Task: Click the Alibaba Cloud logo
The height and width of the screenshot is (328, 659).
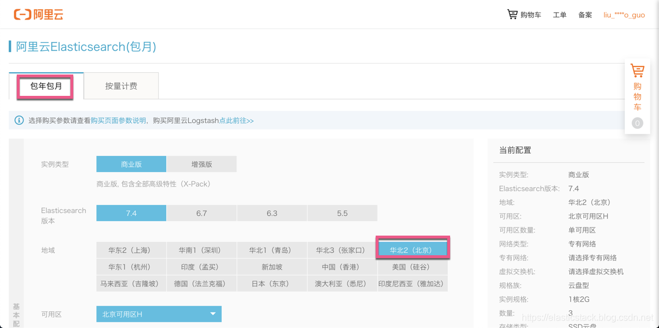Action: tap(38, 14)
